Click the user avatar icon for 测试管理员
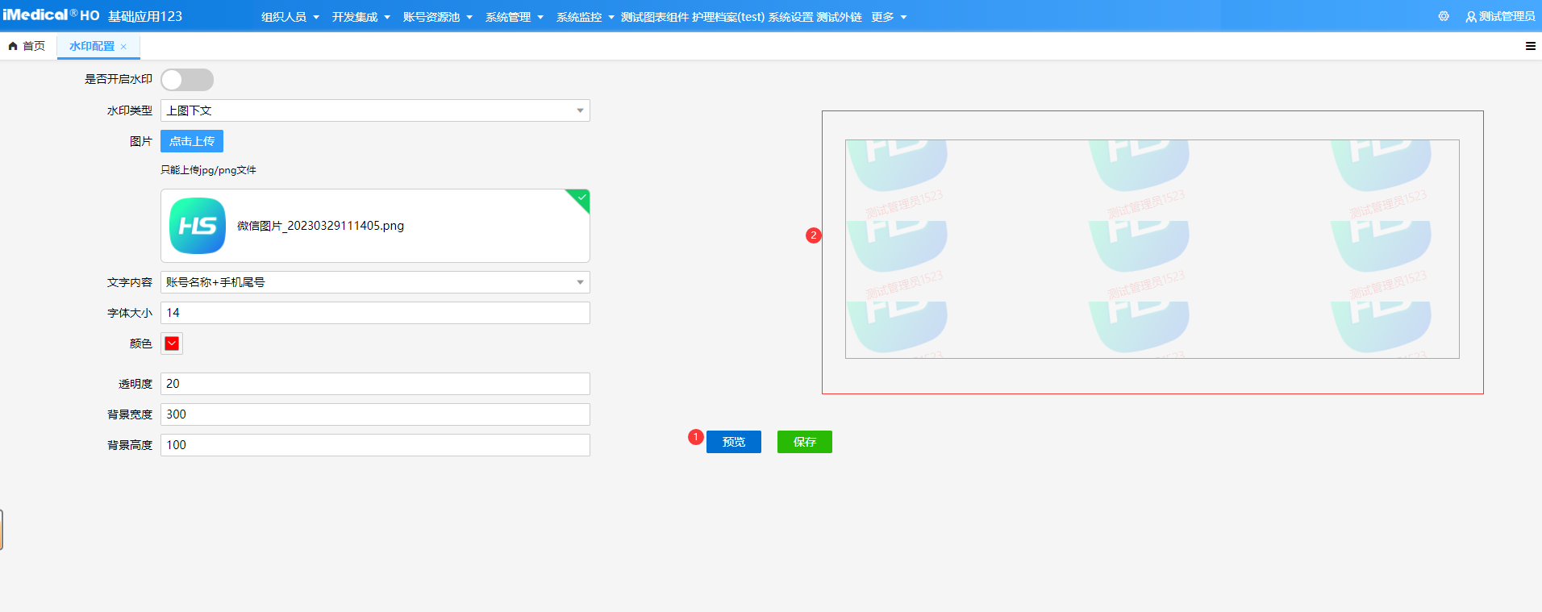This screenshot has height=612, width=1542. coord(1471,17)
